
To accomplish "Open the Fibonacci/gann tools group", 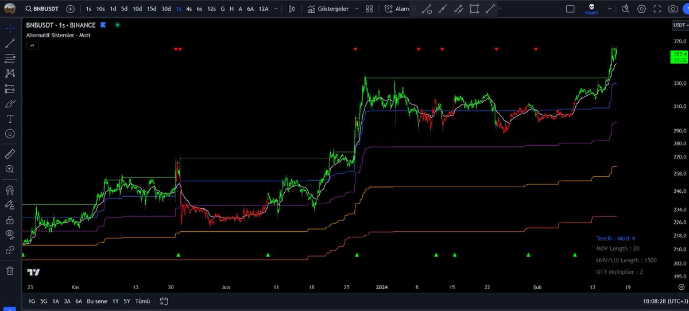I will (x=10, y=59).
